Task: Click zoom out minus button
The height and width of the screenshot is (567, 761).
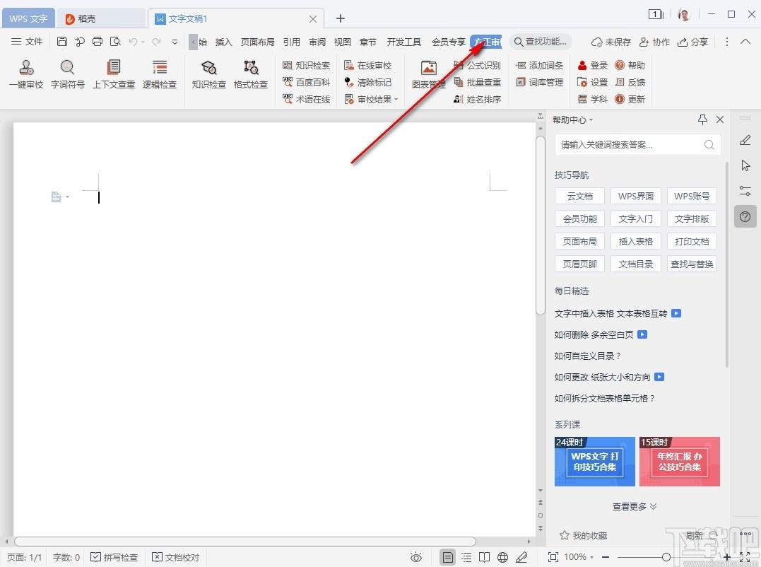Action: tap(606, 557)
